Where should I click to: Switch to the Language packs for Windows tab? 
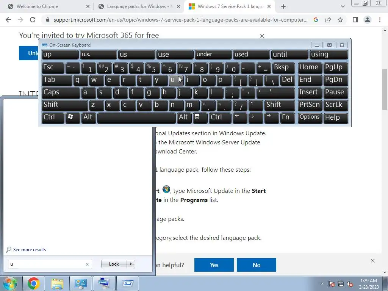click(138, 6)
